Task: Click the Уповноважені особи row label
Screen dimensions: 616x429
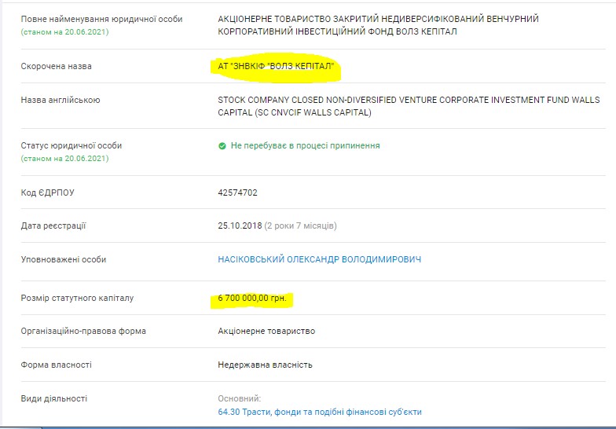Action: (63, 259)
